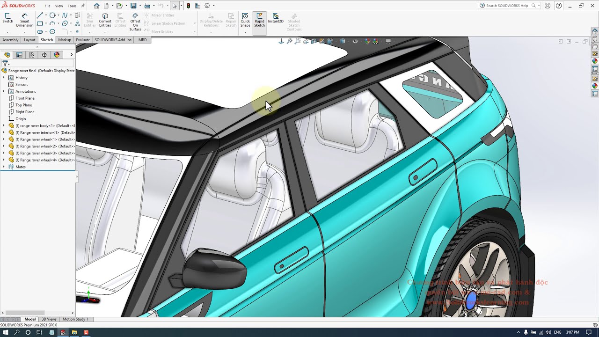
Task: Pin the menu bar
Action: point(83,6)
